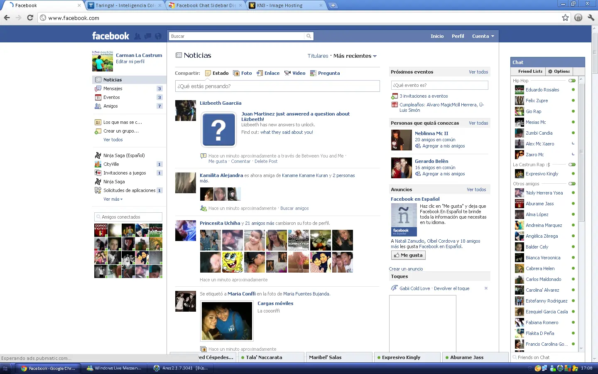This screenshot has height=374, width=598.
Task: Go to Inicio in top navigation
Action: pos(437,36)
